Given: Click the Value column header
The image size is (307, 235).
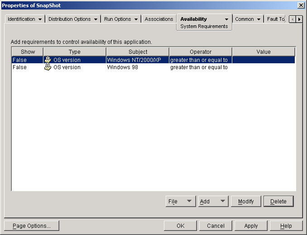Looking at the screenshot, I should pos(264,52).
